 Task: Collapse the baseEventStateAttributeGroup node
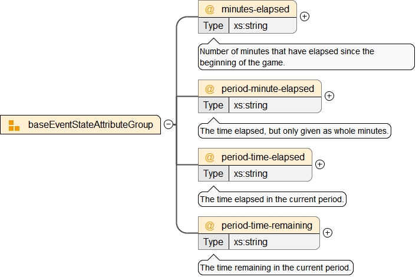[x=169, y=124]
